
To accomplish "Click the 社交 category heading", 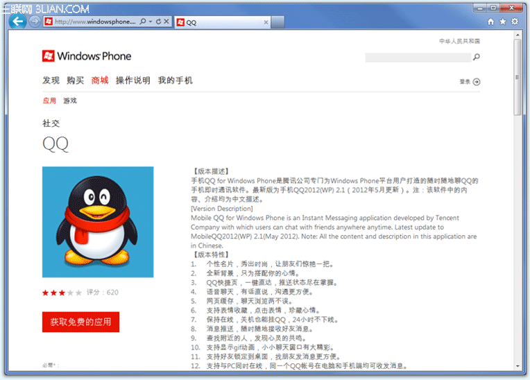I will 51,123.
